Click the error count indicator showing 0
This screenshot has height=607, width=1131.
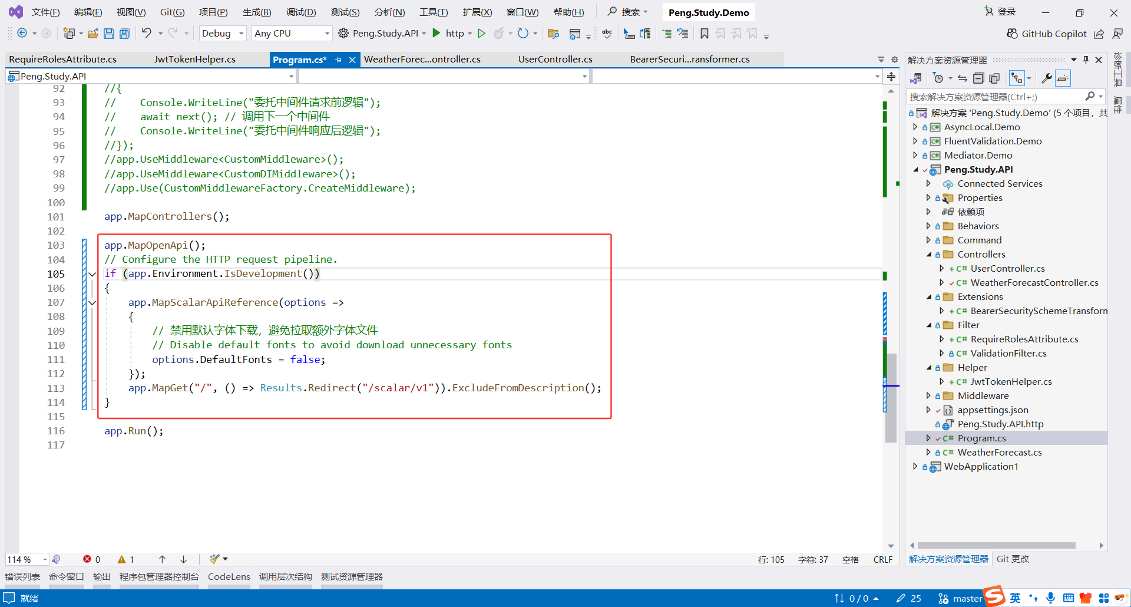click(91, 559)
